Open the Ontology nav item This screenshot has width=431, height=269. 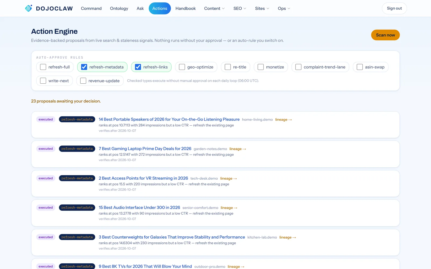[119, 8]
